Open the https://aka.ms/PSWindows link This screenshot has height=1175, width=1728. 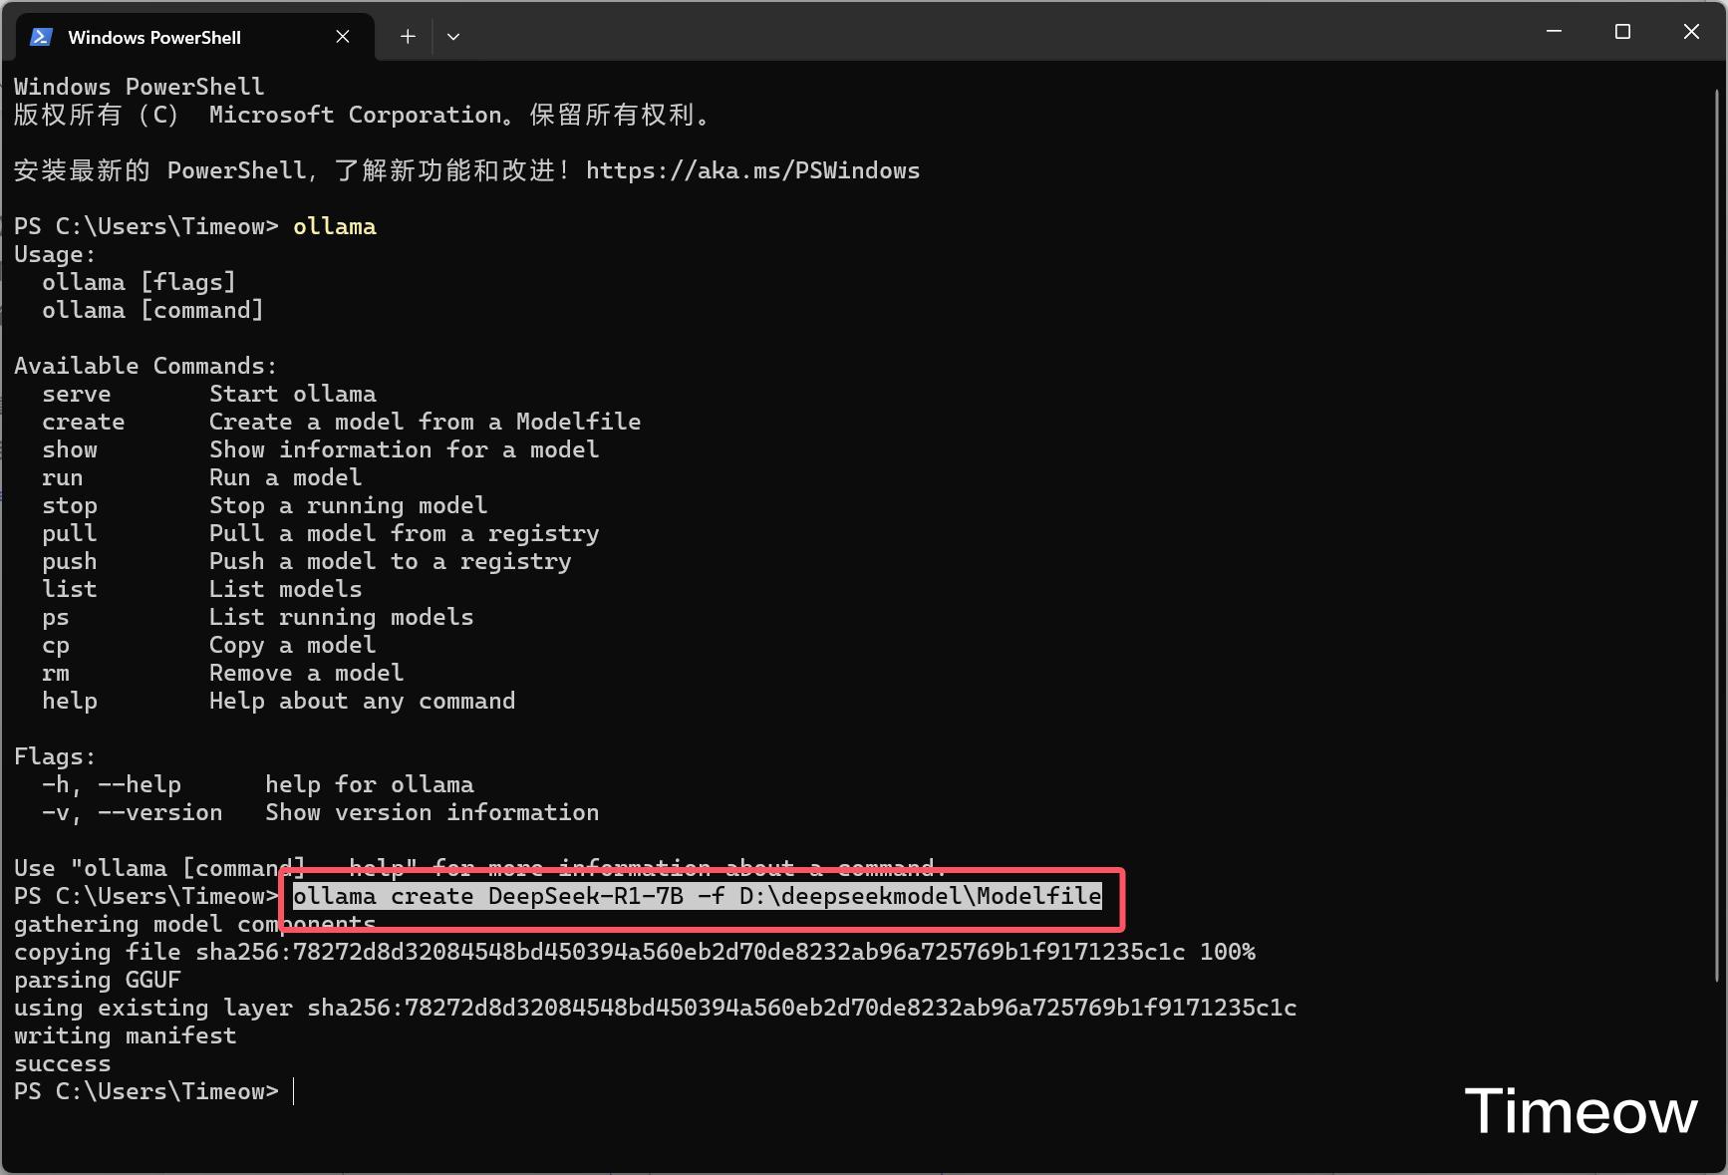click(x=752, y=170)
